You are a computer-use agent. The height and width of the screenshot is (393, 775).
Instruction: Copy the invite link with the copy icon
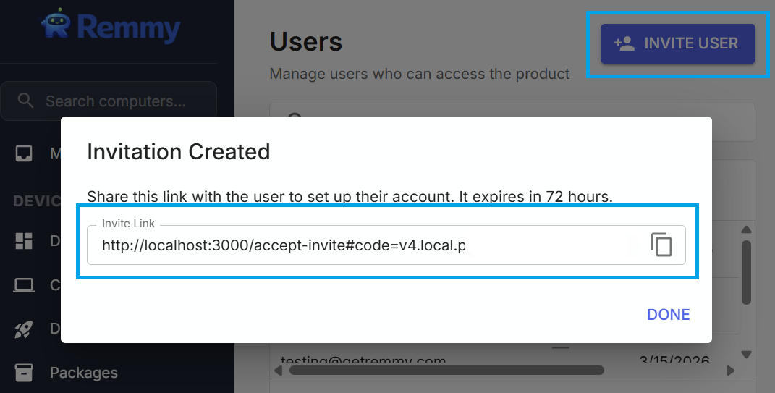click(661, 245)
